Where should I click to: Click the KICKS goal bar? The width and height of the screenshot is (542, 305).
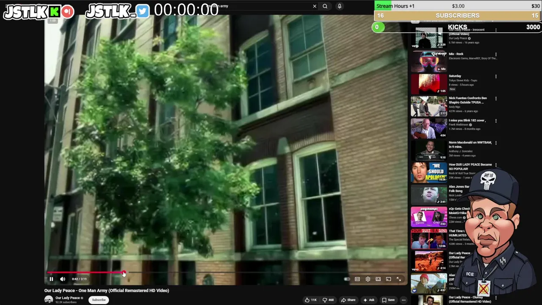457,27
